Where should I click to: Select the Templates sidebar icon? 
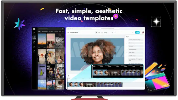[x=34, y=37]
